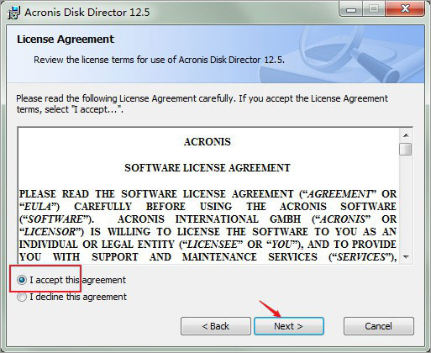Viewport: 431px width, 353px height.
Task: Click the "SOFTWARE LICENSE AGREEMENT" heading line
Action: (208, 168)
